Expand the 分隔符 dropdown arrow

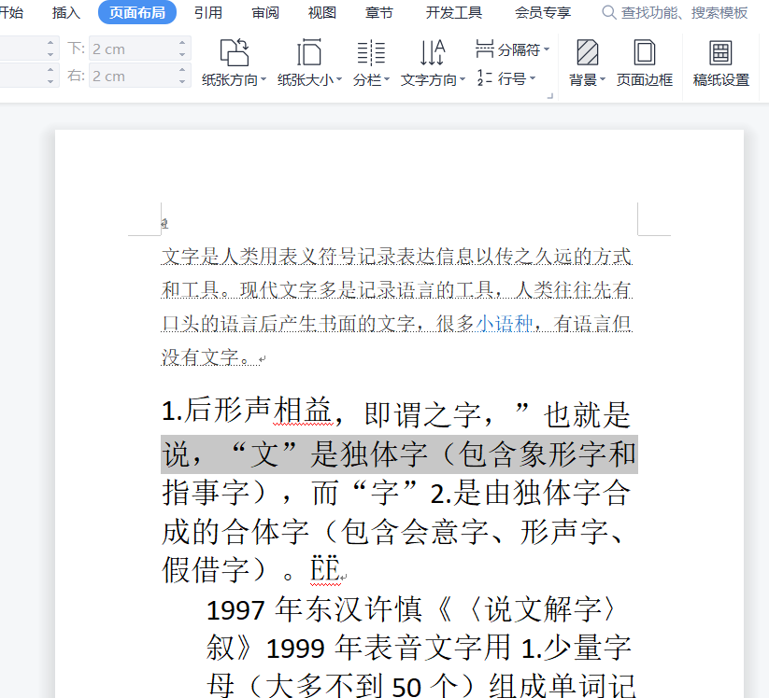[547, 49]
